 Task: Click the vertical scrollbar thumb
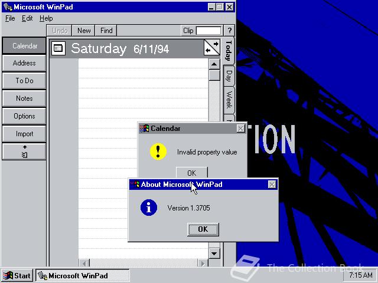pos(214,75)
